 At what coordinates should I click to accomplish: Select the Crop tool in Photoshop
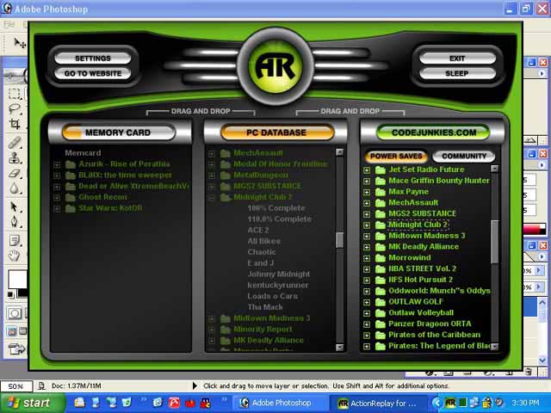coord(14,124)
